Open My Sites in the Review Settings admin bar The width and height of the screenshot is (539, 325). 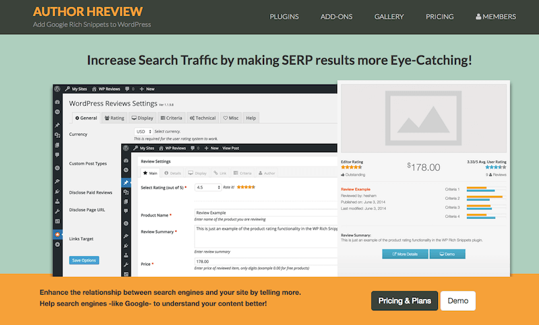tap(144, 148)
